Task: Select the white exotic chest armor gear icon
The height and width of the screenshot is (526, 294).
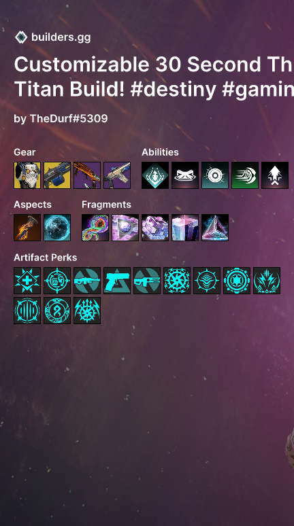Action: click(27, 175)
